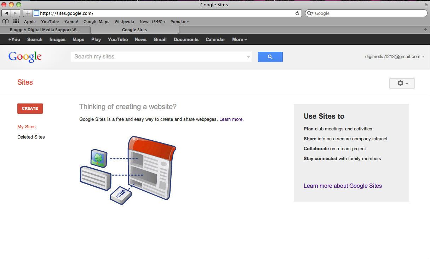Expand the Popular bookmarks folder
Screen dimensions: 430x259
click(179, 22)
